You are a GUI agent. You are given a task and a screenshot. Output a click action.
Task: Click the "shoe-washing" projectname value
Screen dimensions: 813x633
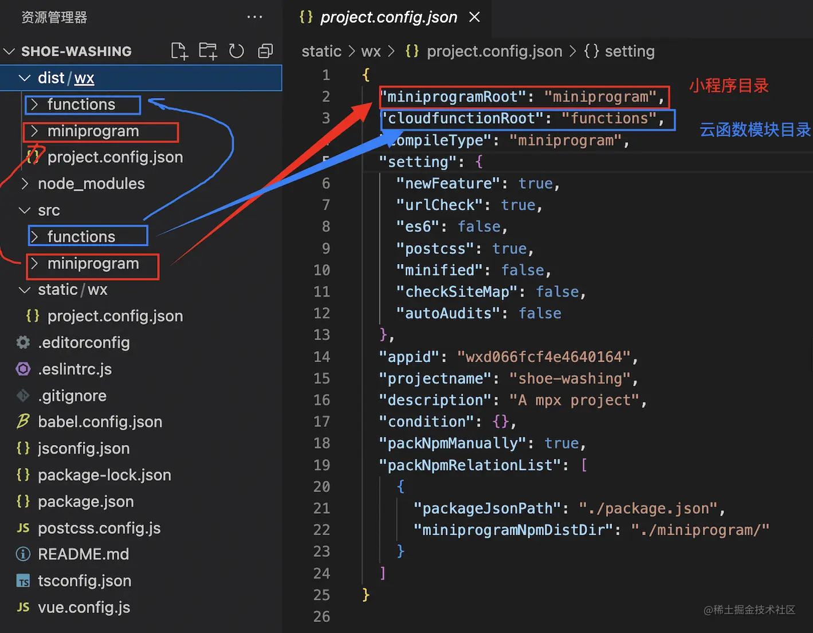[x=570, y=379]
